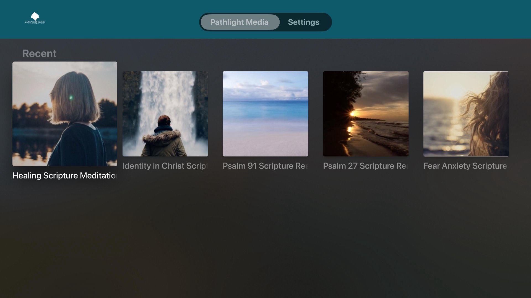The image size is (531, 298).
Task: Open the Settings tab
Action: click(303, 22)
